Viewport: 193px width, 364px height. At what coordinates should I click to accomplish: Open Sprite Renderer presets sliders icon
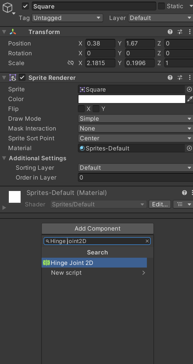click(x=180, y=78)
